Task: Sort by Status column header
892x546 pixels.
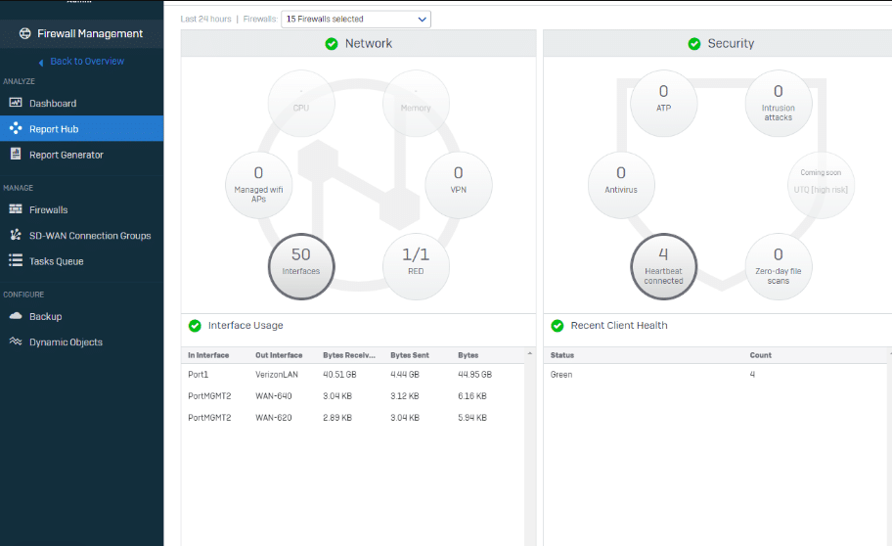Action: [562, 355]
